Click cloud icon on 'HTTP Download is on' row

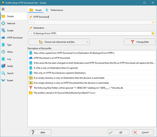coord(31,58)
